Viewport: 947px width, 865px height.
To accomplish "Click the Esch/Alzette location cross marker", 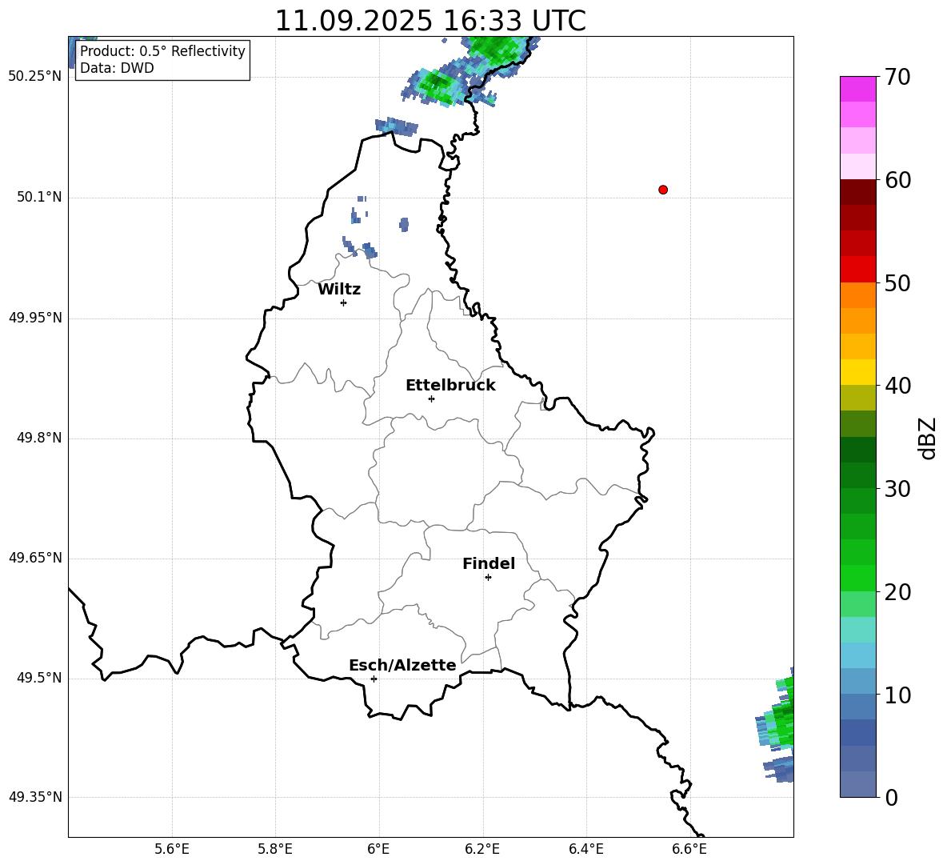I will tap(374, 679).
